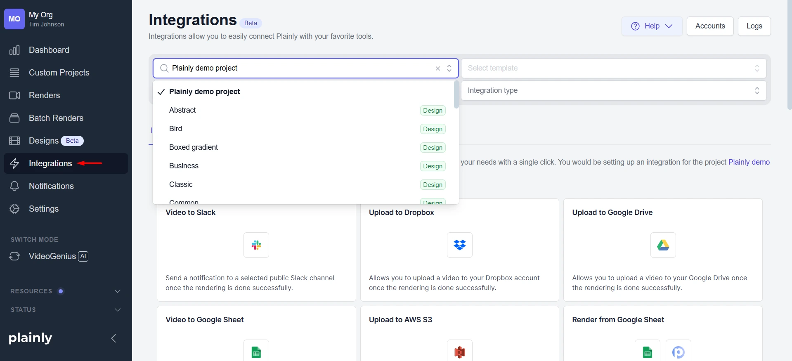Open the Upload to Google Drive card
The width and height of the screenshot is (792, 361).
663,250
